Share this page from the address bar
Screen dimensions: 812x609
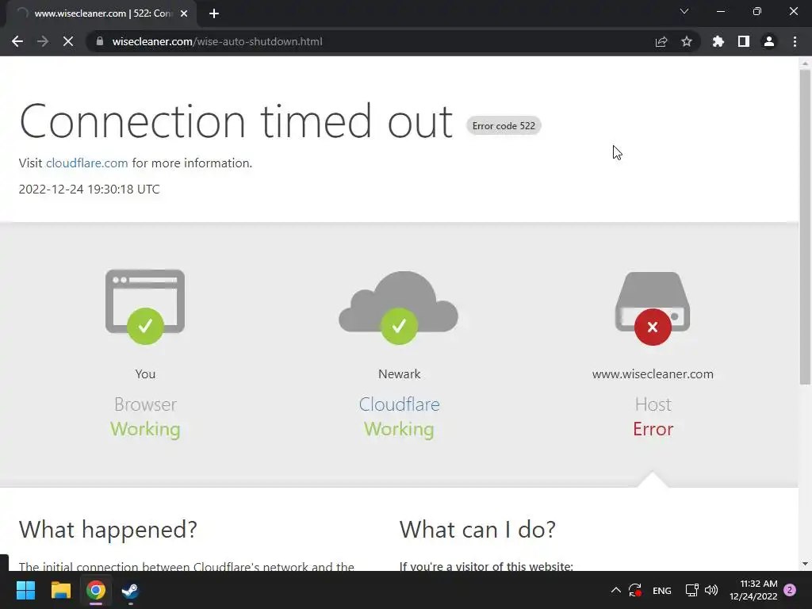661,41
